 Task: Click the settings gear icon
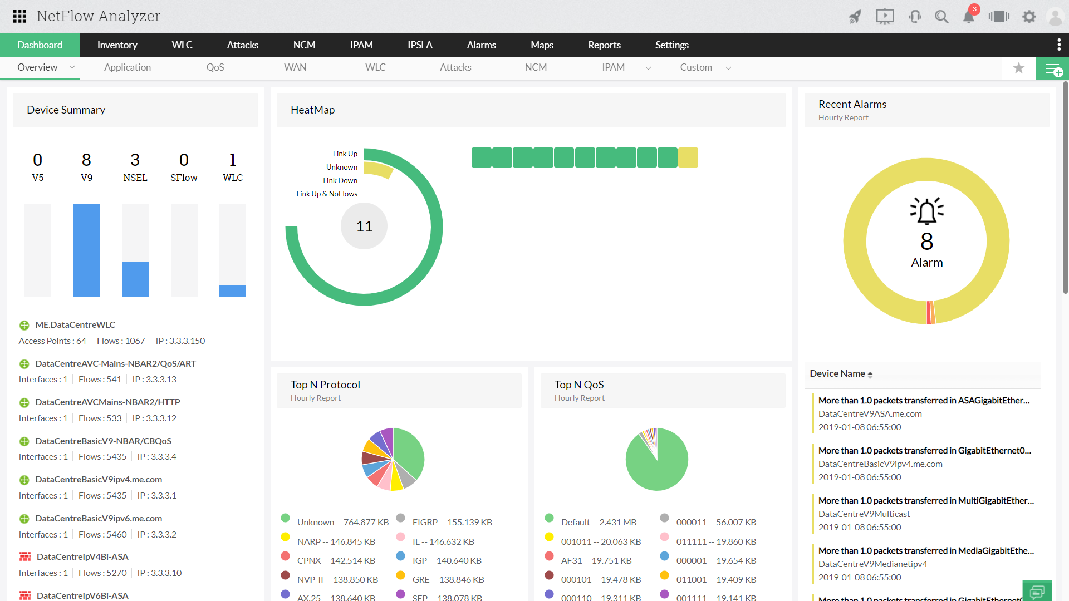1029,17
